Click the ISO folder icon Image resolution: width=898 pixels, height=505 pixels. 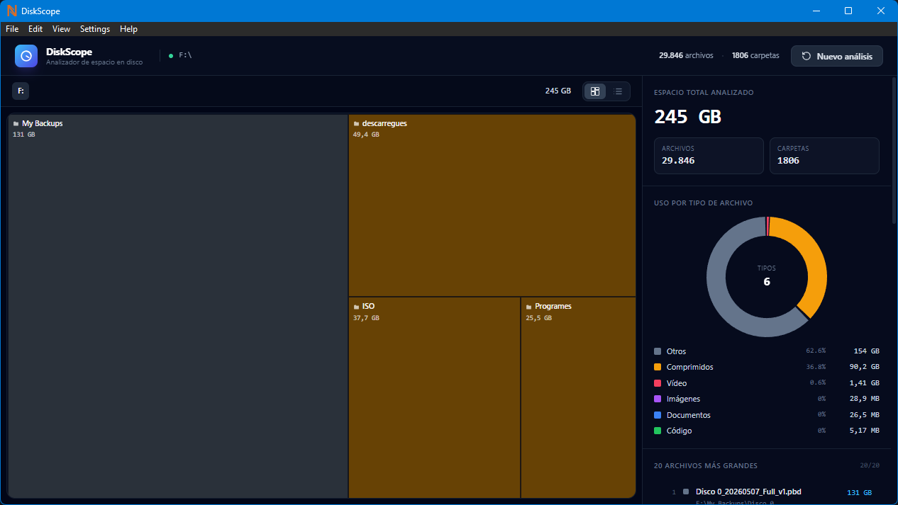pos(356,307)
